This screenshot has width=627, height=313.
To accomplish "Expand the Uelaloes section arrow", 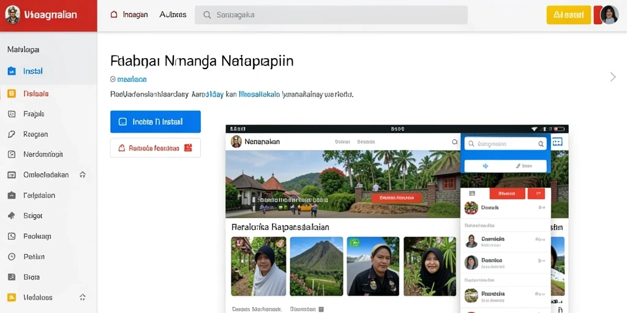I will [x=83, y=297].
